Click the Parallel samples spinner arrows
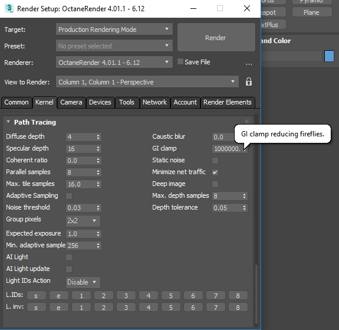The width and height of the screenshot is (339, 330). 98,172
